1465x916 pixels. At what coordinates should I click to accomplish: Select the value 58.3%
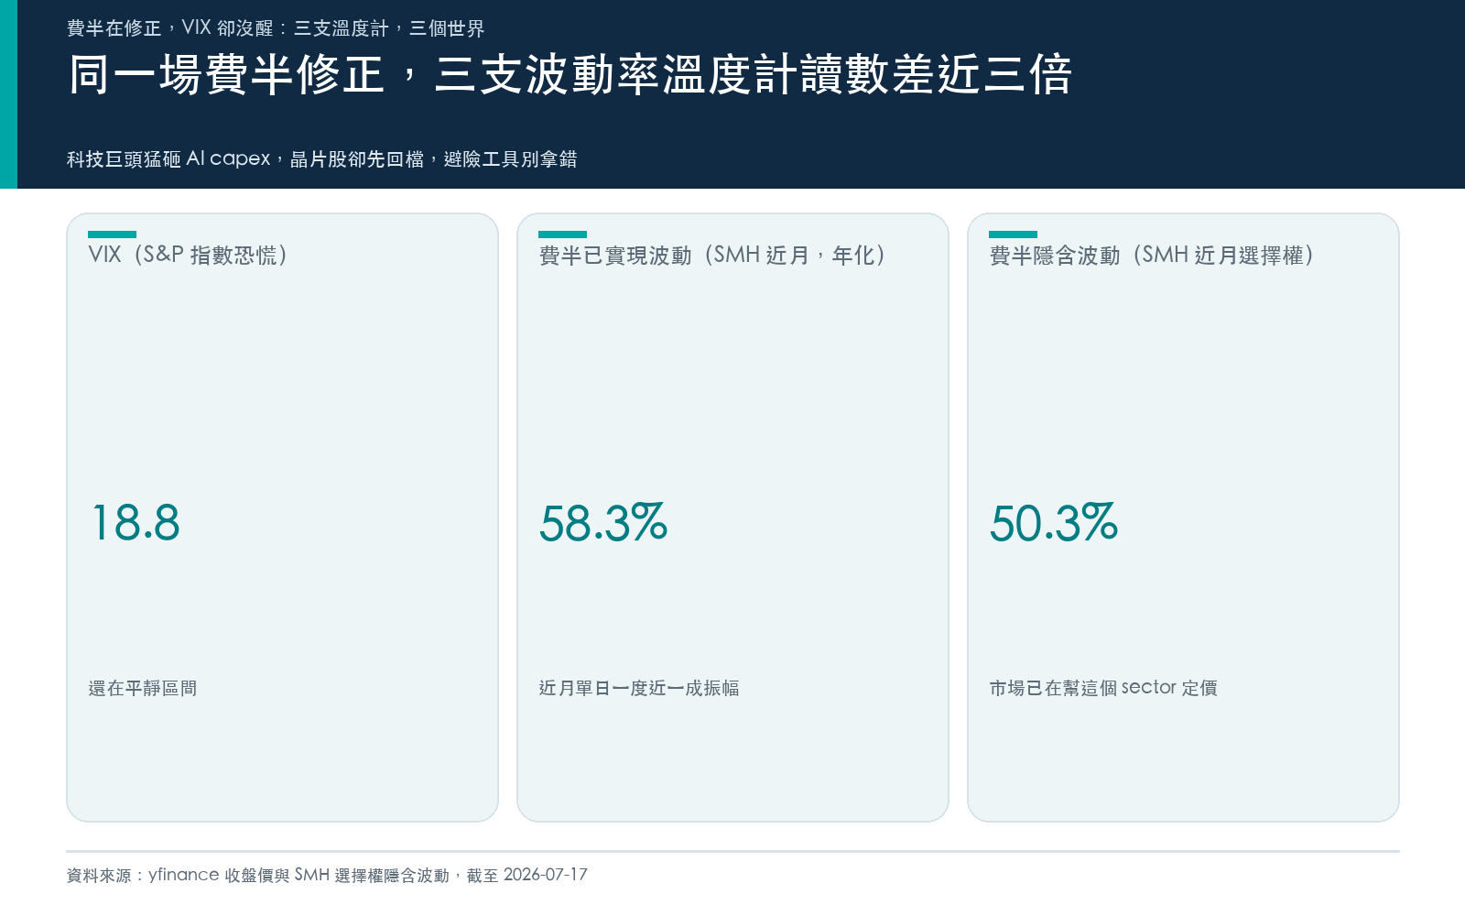603,523
